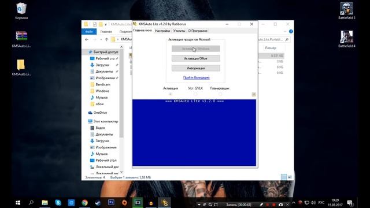Click the blue Help icon in Explorer

[291, 31]
